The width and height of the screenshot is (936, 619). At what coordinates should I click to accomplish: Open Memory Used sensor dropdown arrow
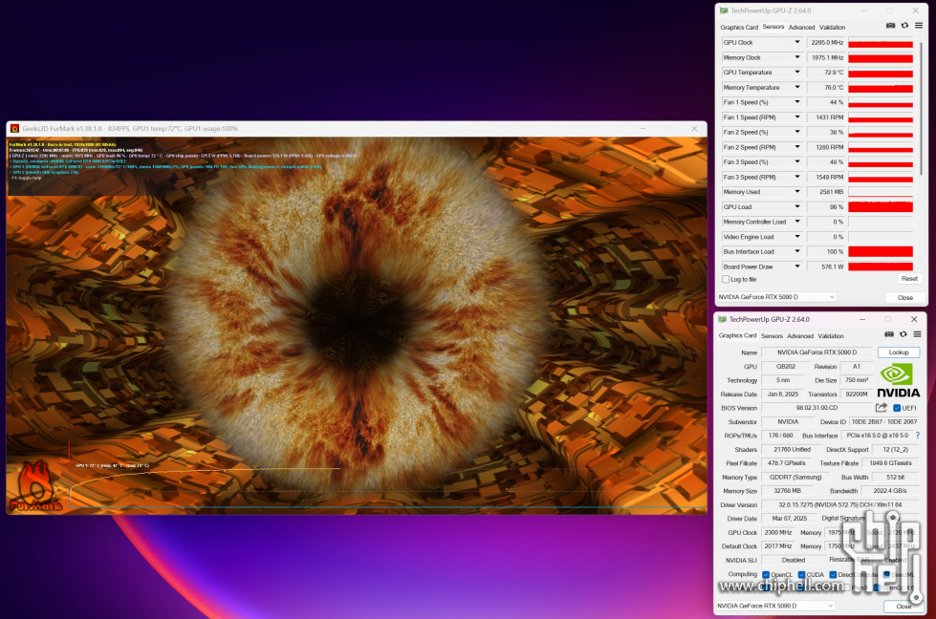pyautogui.click(x=797, y=191)
